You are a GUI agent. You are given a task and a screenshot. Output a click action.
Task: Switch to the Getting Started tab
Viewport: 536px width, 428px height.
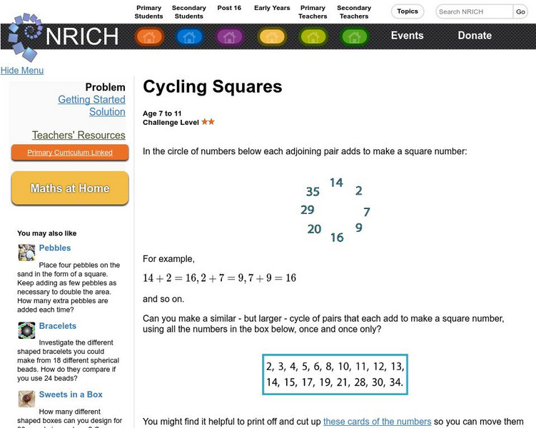point(91,100)
